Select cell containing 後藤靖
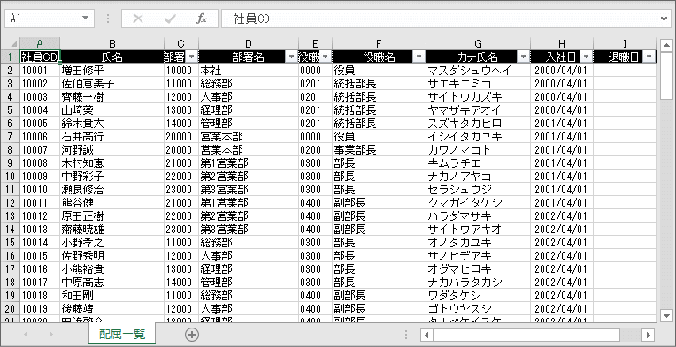The height and width of the screenshot is (347, 676). click(x=112, y=308)
